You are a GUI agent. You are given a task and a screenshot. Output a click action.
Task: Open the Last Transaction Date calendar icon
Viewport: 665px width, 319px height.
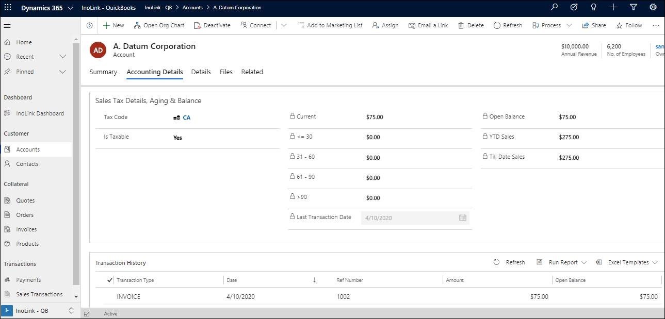[463, 217]
